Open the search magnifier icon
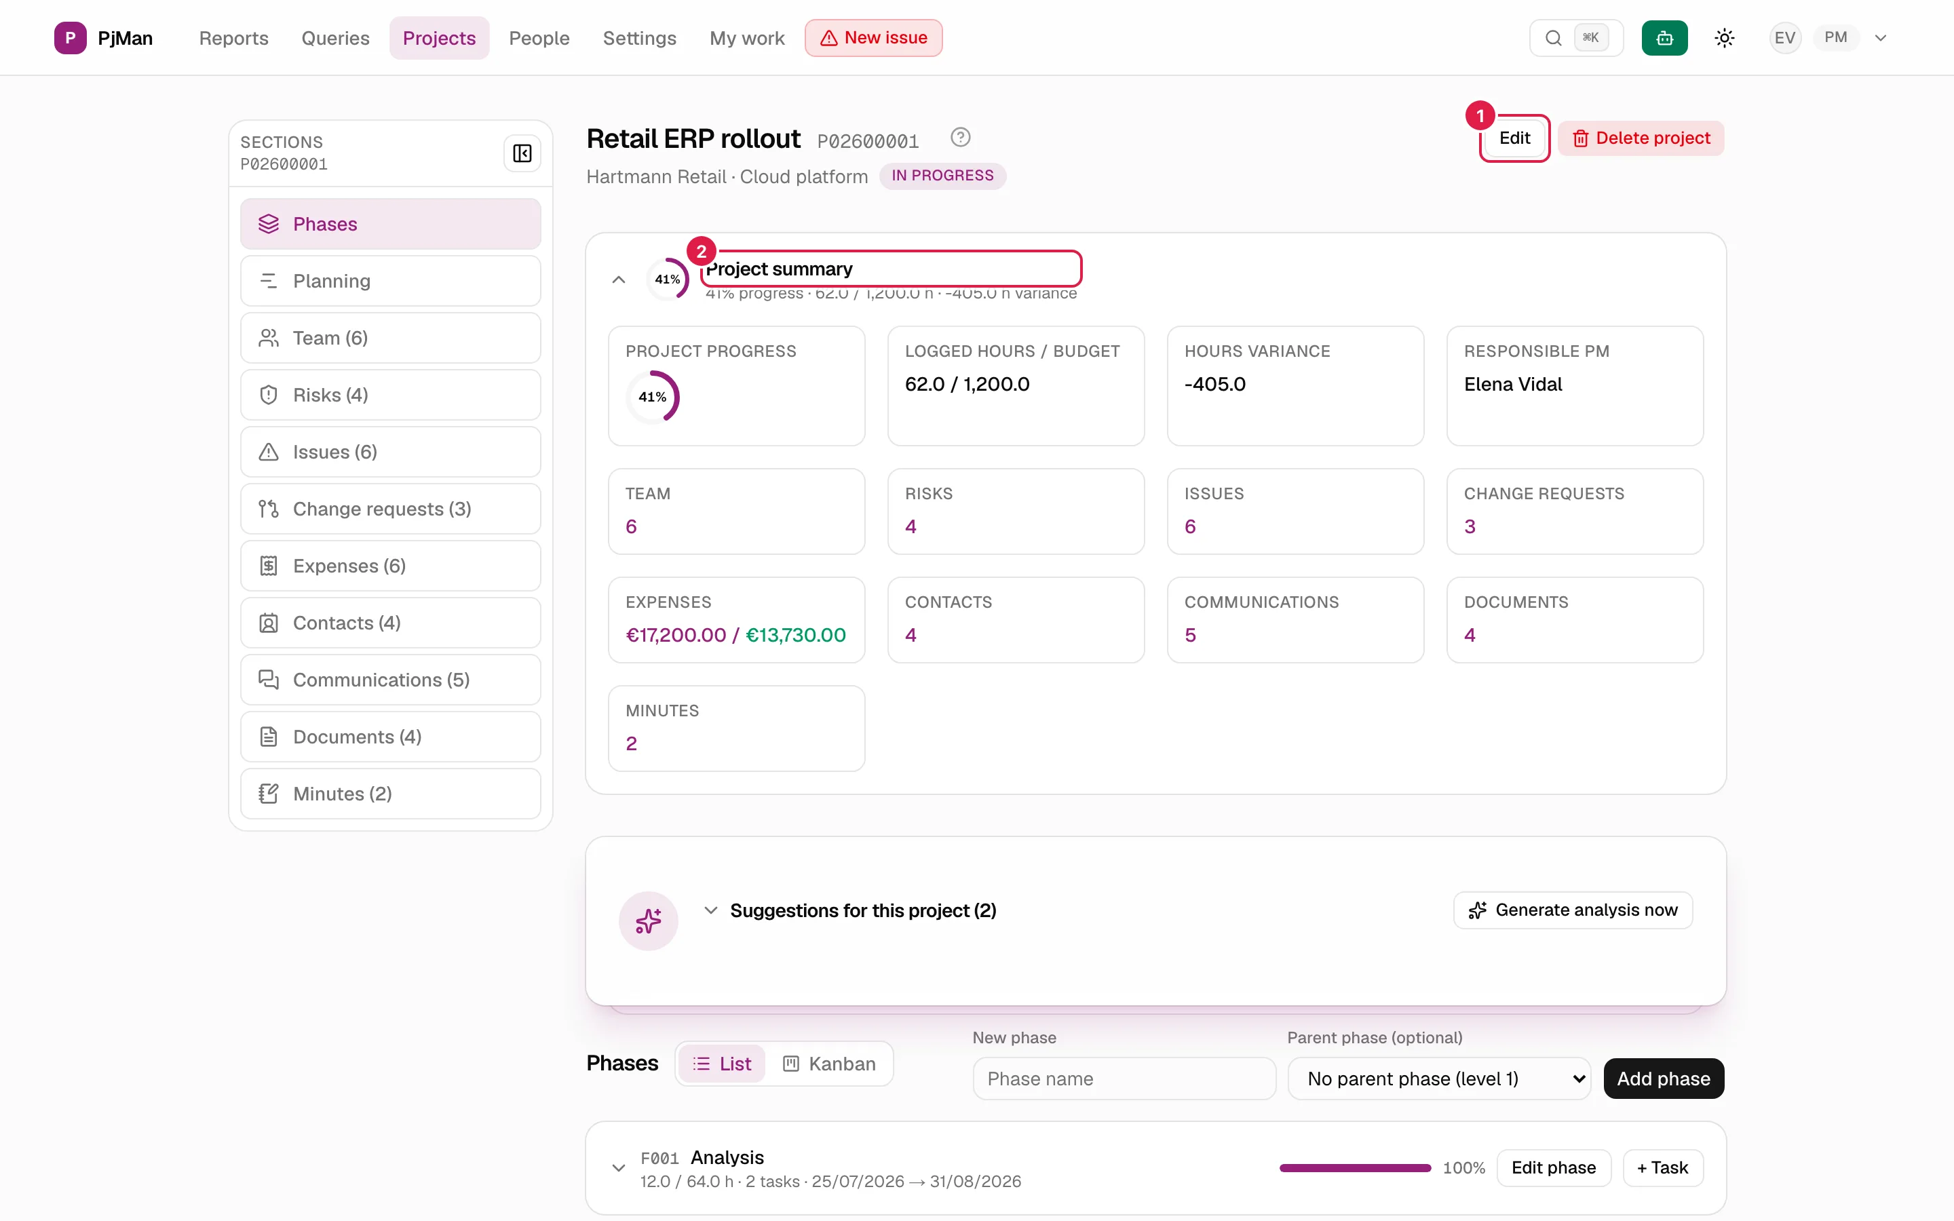 pyautogui.click(x=1553, y=38)
